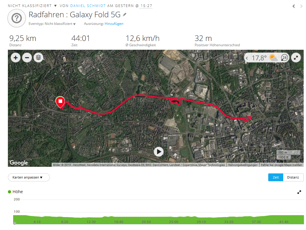Select Zeit for chart axis
This screenshot has height=230, width=306.
click(x=276, y=177)
